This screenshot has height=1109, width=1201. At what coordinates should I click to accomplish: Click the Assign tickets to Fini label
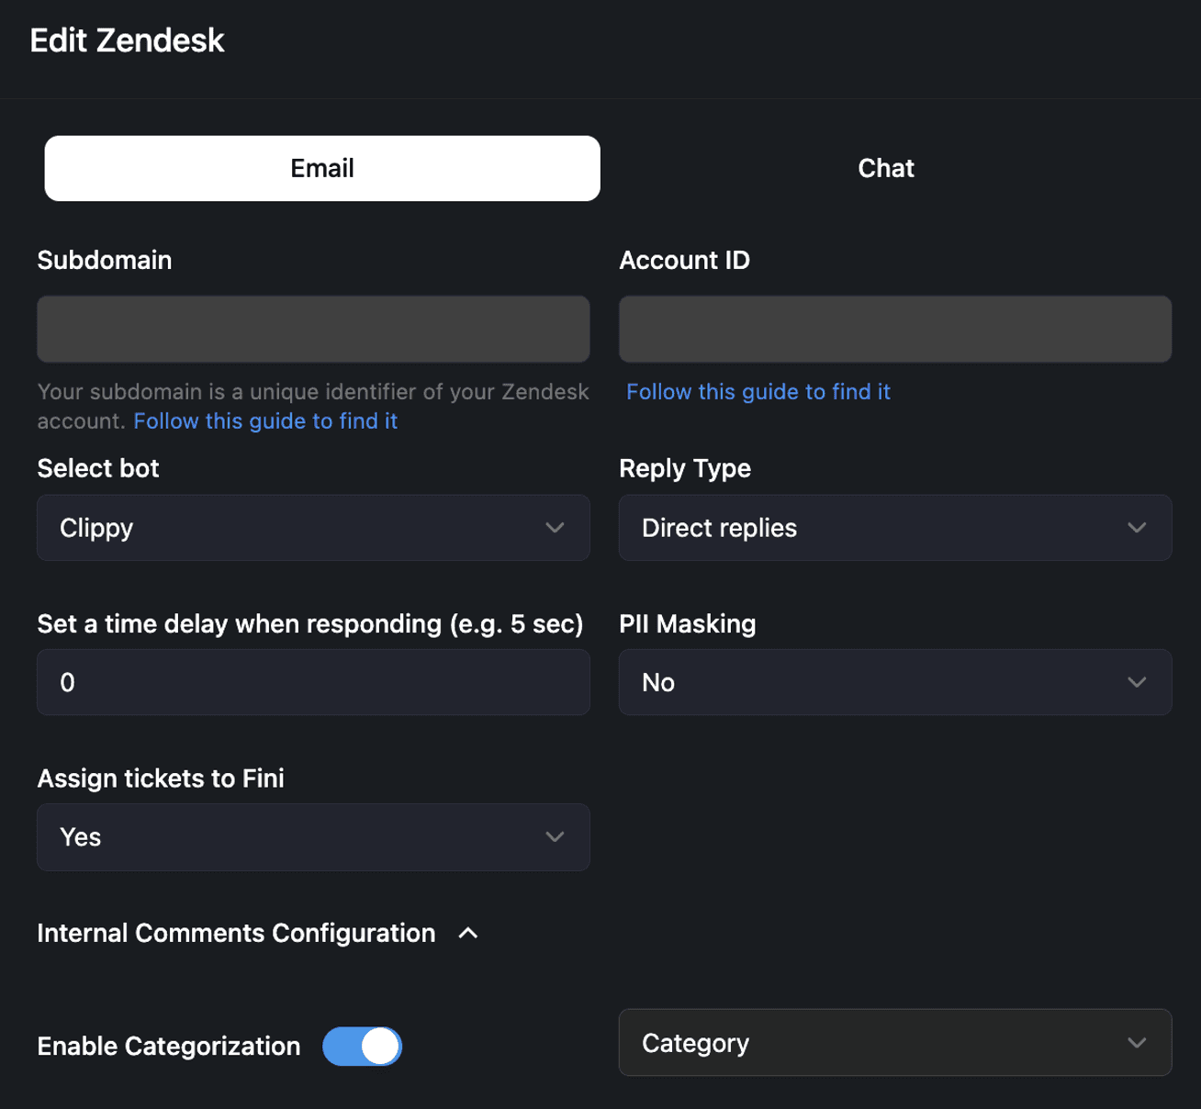161,779
